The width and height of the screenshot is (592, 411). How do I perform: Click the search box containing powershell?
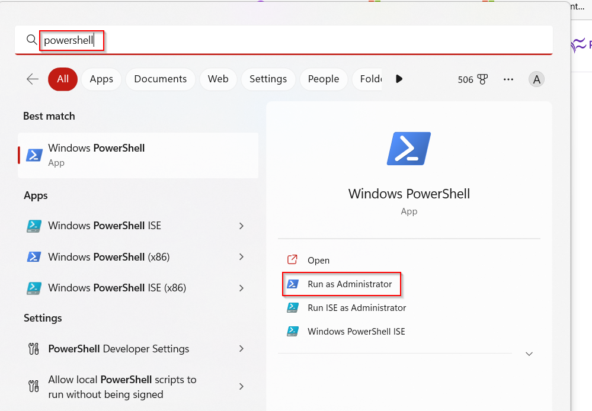(283, 40)
